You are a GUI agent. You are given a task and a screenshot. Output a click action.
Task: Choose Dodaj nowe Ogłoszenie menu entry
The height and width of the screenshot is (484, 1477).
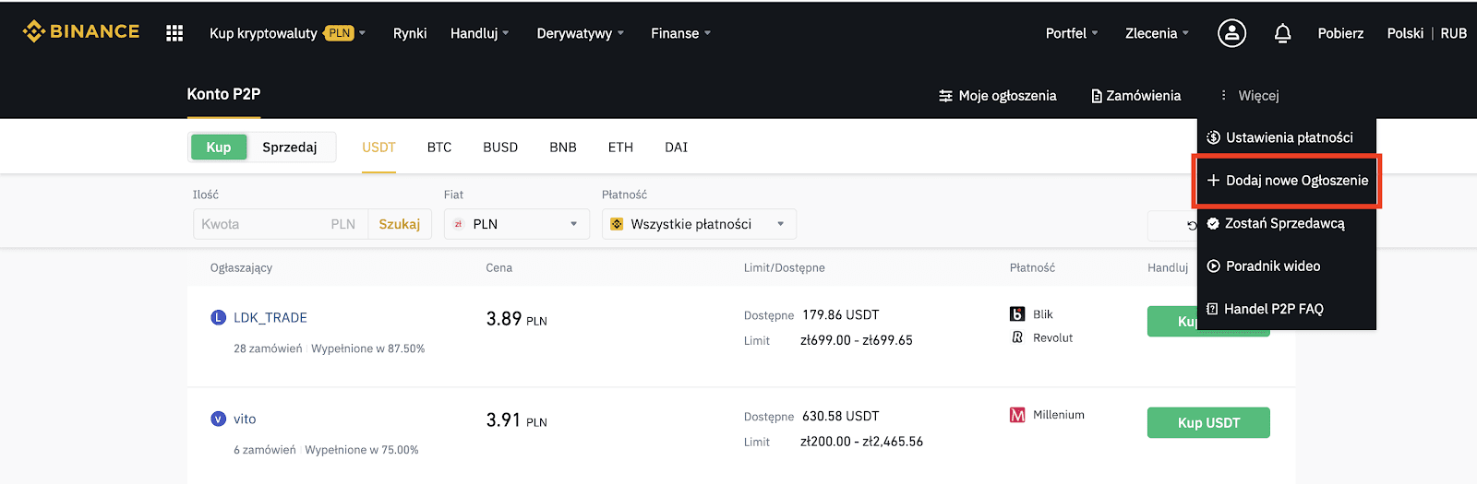(1287, 181)
